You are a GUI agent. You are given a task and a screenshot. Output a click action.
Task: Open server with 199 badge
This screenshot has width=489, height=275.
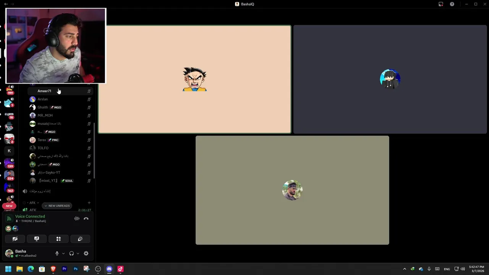point(9,90)
